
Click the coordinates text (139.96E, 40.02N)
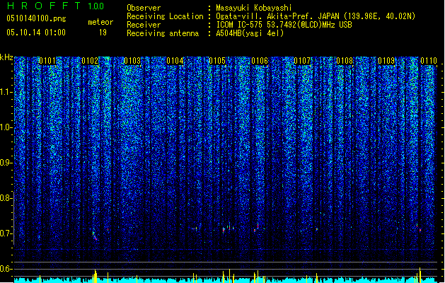point(379,16)
